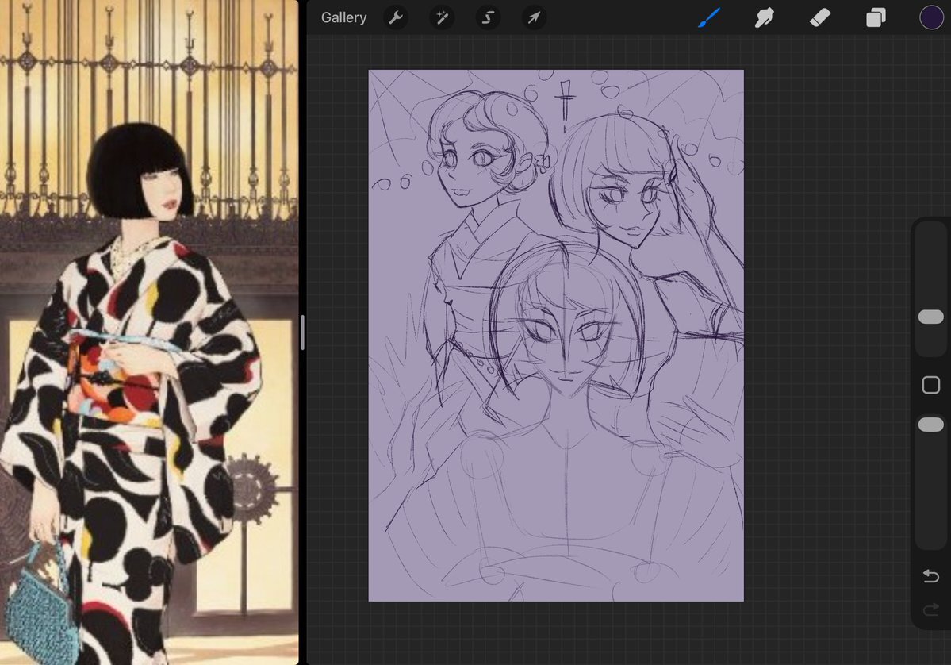Select the Smudge finger tool
This screenshot has height=665, width=951.
click(764, 17)
